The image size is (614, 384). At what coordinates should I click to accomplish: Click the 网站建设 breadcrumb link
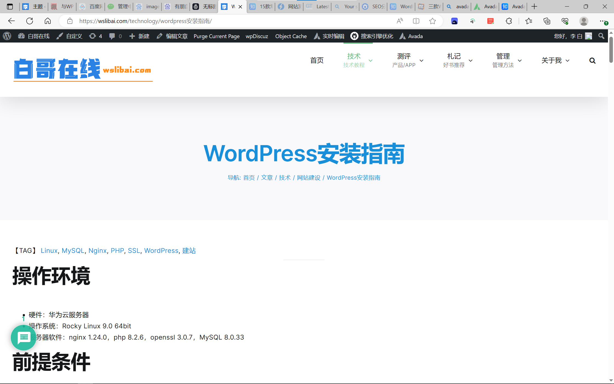click(x=309, y=178)
